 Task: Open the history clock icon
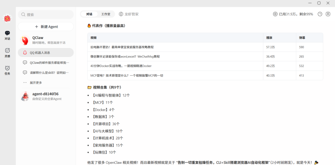pyautogui.click(x=320, y=14)
